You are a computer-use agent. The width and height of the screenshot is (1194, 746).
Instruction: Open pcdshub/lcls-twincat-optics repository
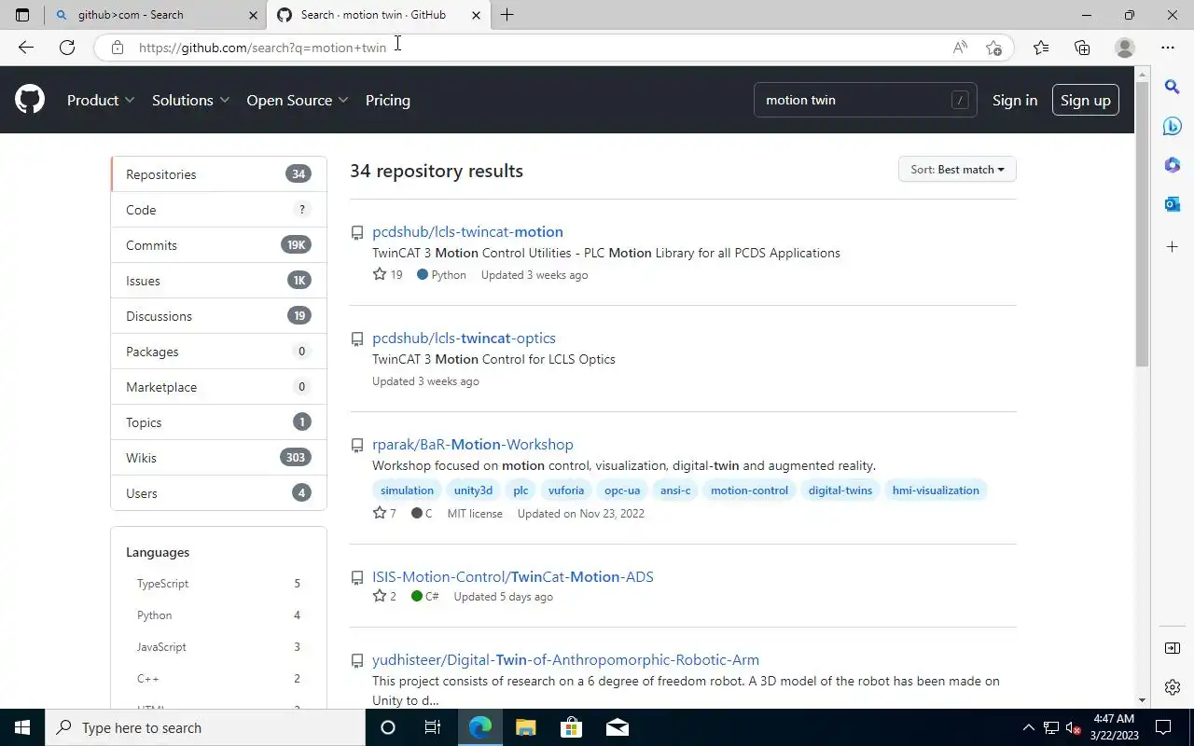coord(464,338)
